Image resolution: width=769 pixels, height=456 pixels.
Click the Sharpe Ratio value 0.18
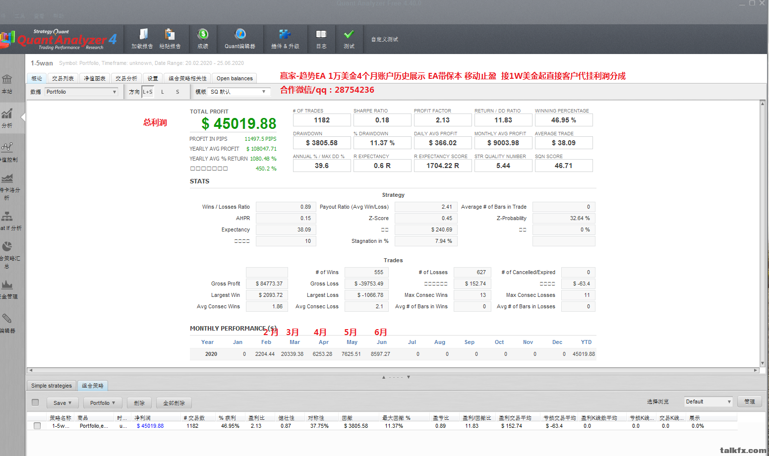(382, 120)
